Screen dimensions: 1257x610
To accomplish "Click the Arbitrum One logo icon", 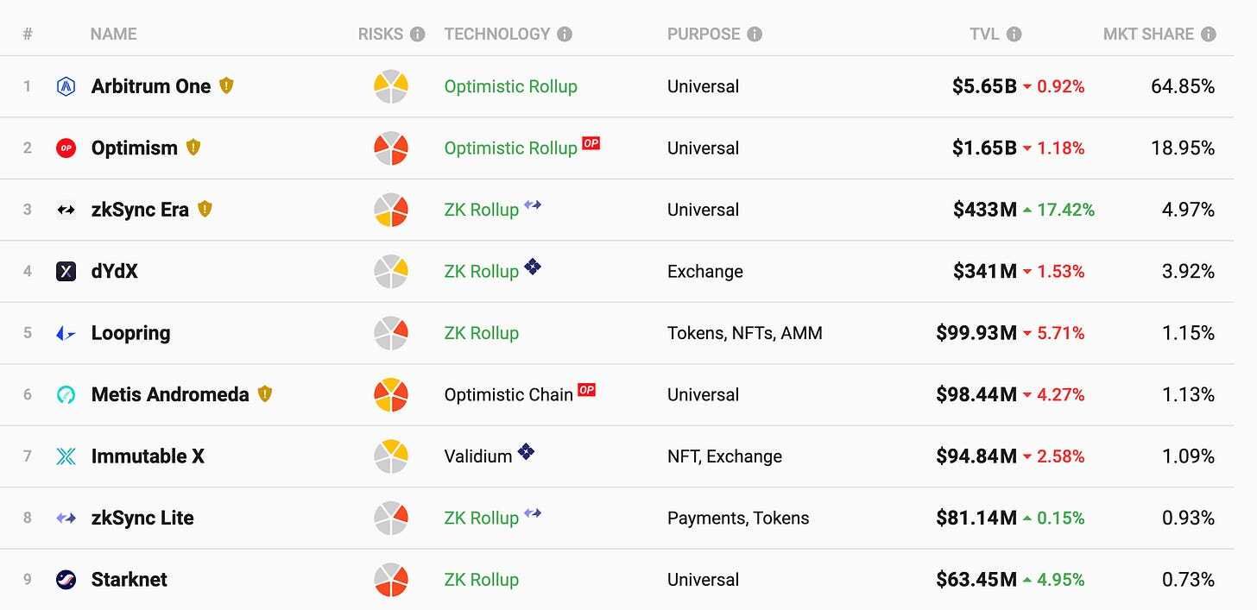I will [x=66, y=86].
